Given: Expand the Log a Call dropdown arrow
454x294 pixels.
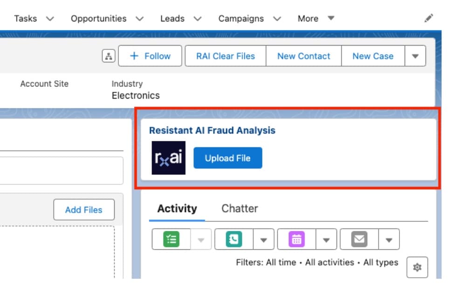Looking at the screenshot, I should [263, 240].
